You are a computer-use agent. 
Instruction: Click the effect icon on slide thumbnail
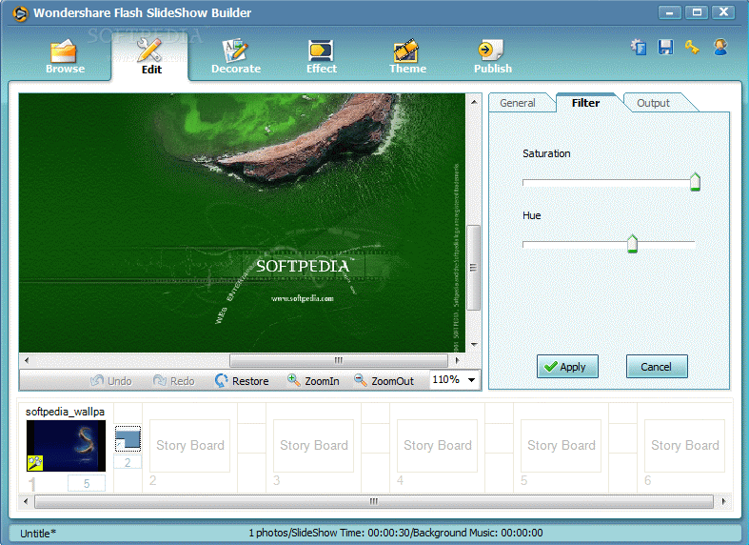coord(35,463)
